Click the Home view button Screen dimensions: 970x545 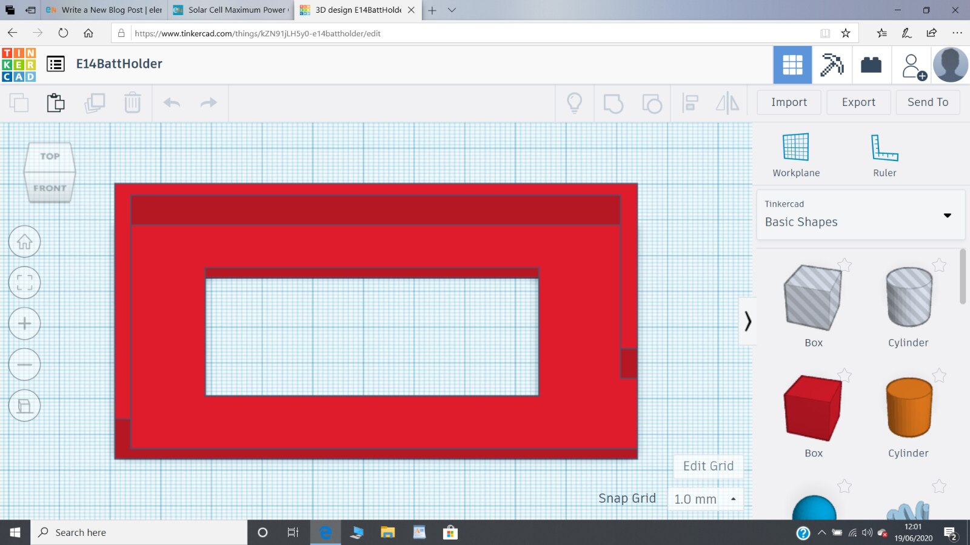(24, 242)
